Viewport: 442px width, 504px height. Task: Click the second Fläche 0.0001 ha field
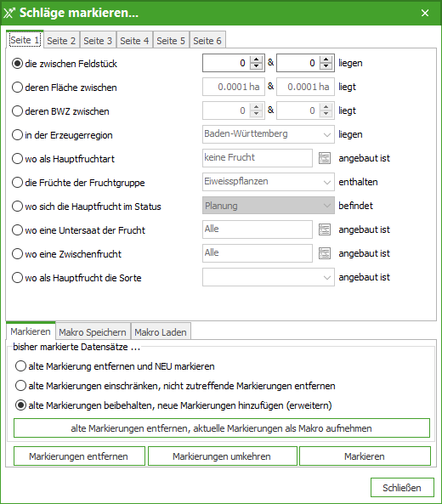[305, 87]
